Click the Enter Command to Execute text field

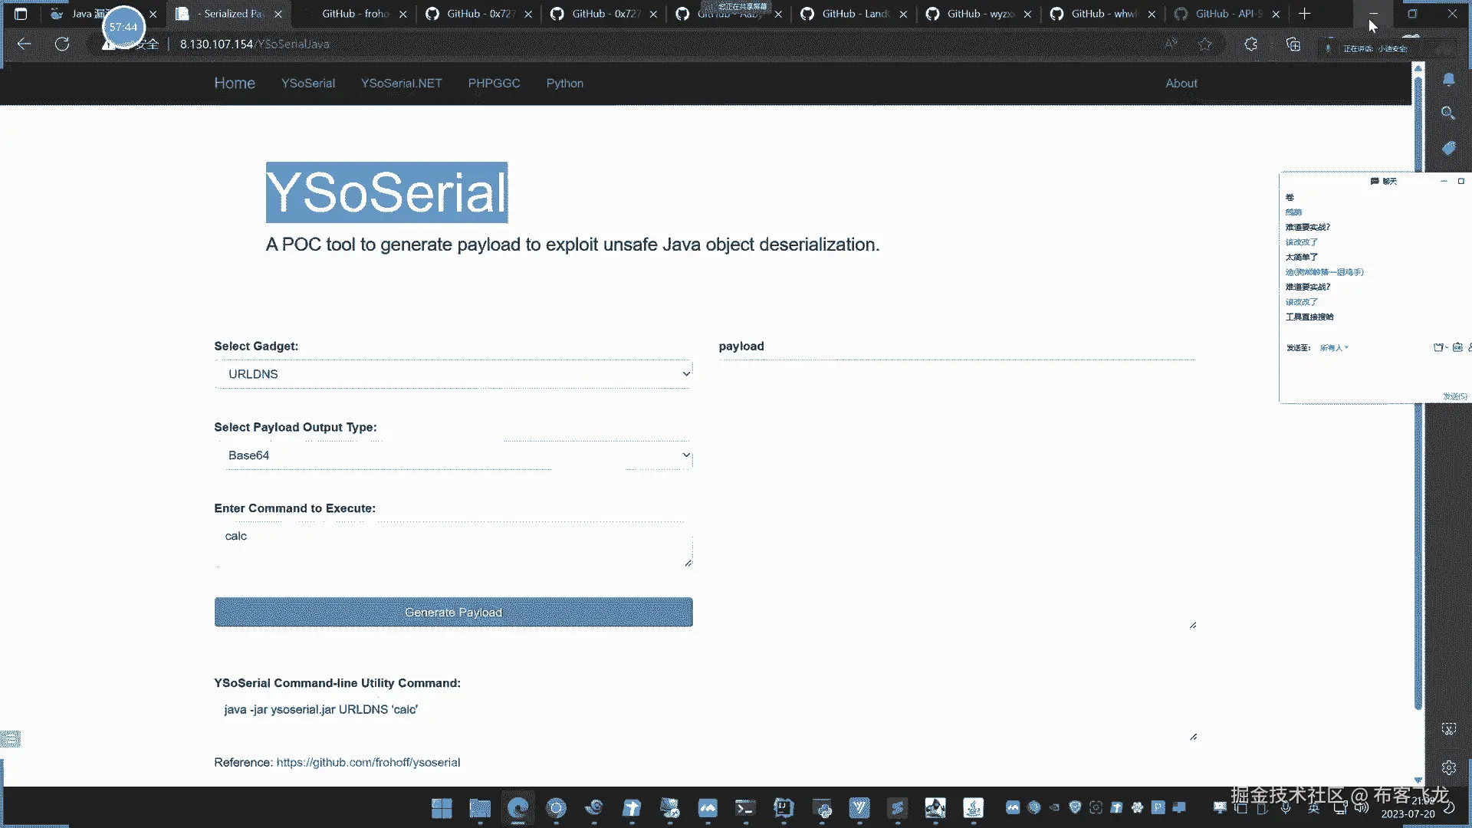(x=453, y=546)
